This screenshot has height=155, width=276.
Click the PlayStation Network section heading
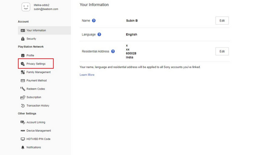pyautogui.click(x=31, y=46)
